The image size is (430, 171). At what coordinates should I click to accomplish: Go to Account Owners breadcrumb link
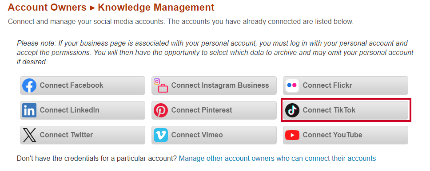pos(47,8)
